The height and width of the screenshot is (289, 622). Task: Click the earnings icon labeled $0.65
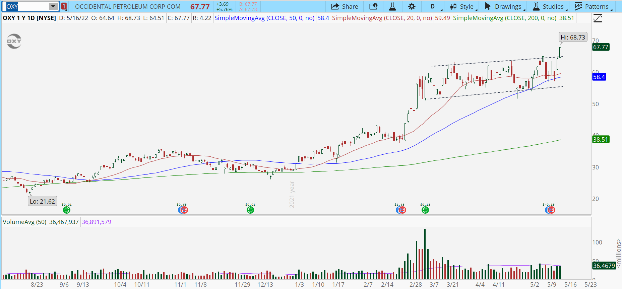[183, 210]
